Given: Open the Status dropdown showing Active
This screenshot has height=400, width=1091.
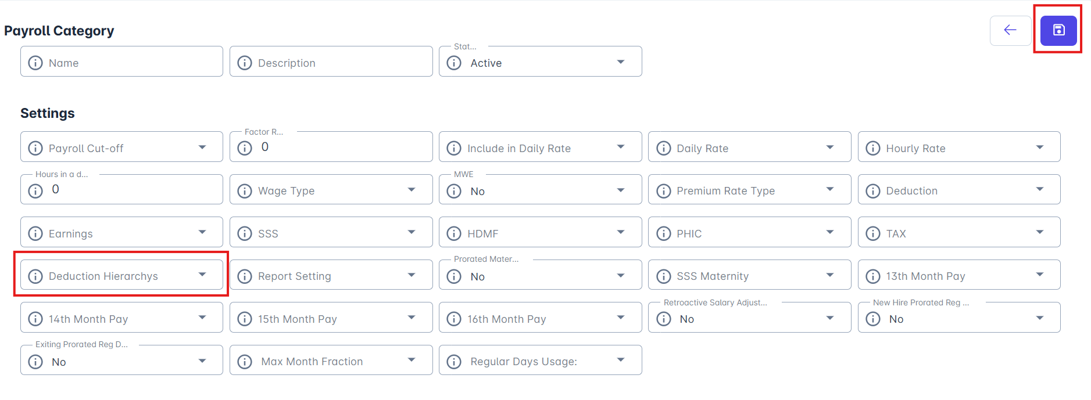Looking at the screenshot, I should coord(620,62).
